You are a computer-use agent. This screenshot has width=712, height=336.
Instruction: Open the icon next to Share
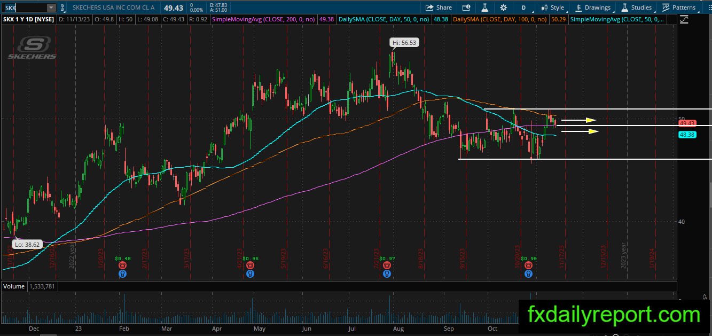(x=466, y=7)
